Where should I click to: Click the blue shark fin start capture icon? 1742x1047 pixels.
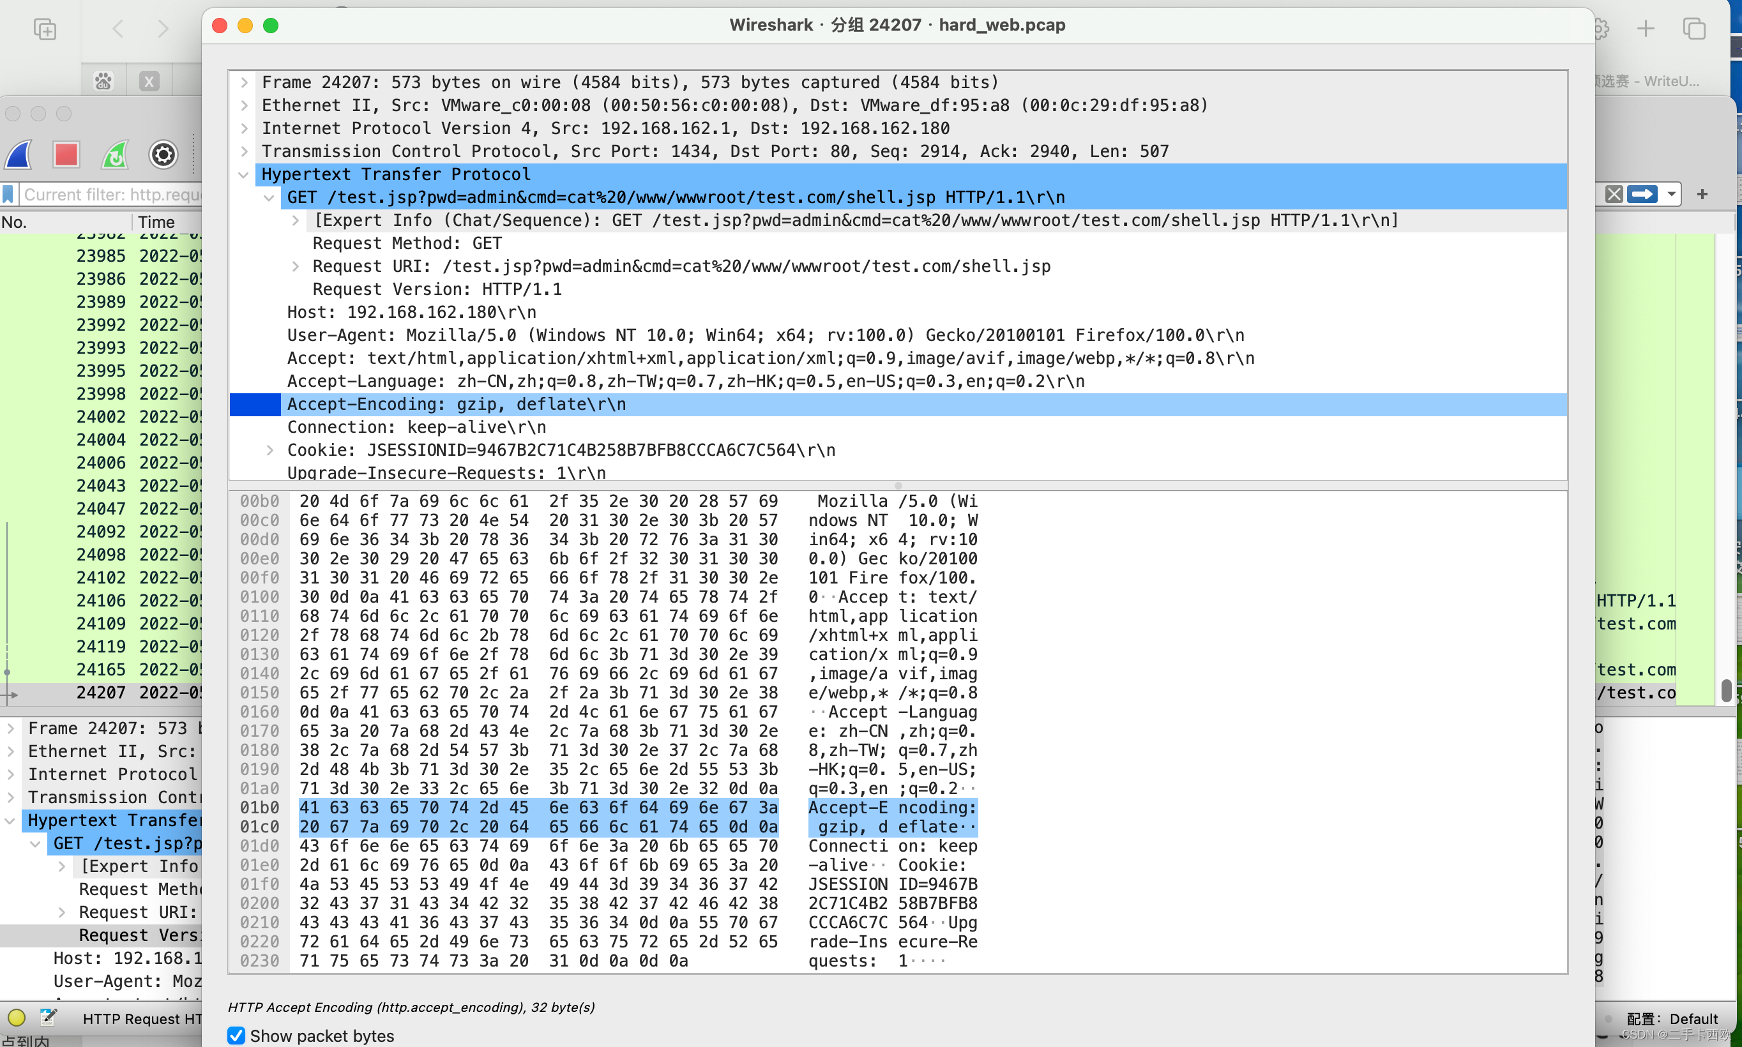point(19,154)
